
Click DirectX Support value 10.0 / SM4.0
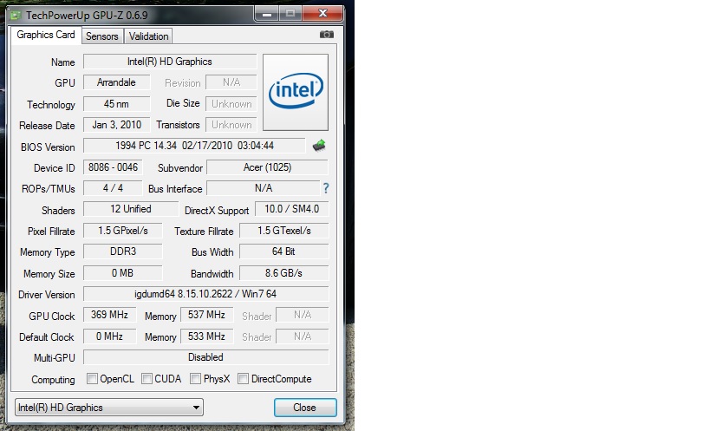[x=291, y=209]
